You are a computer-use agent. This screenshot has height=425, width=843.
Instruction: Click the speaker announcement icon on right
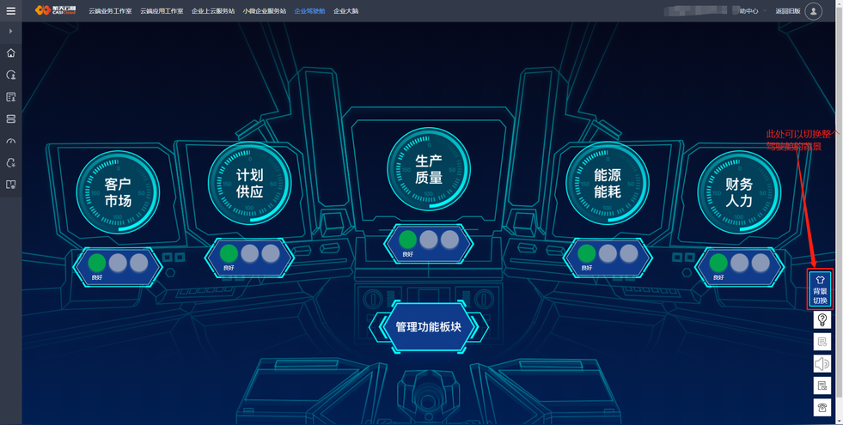click(822, 364)
